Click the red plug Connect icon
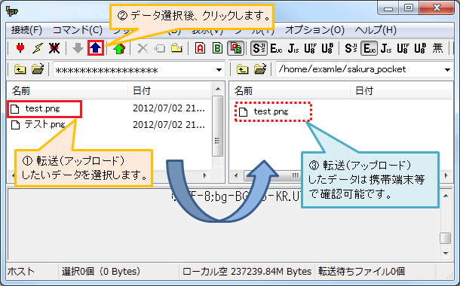This screenshot has width=460, height=286. [20, 48]
